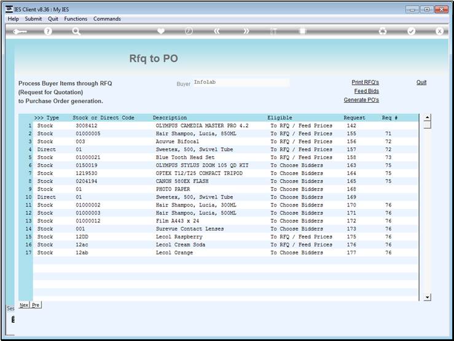Image resolution: width=454 pixels, height=341 pixels.
Task: Click the Nex button below the grid
Action: pyautogui.click(x=24, y=305)
